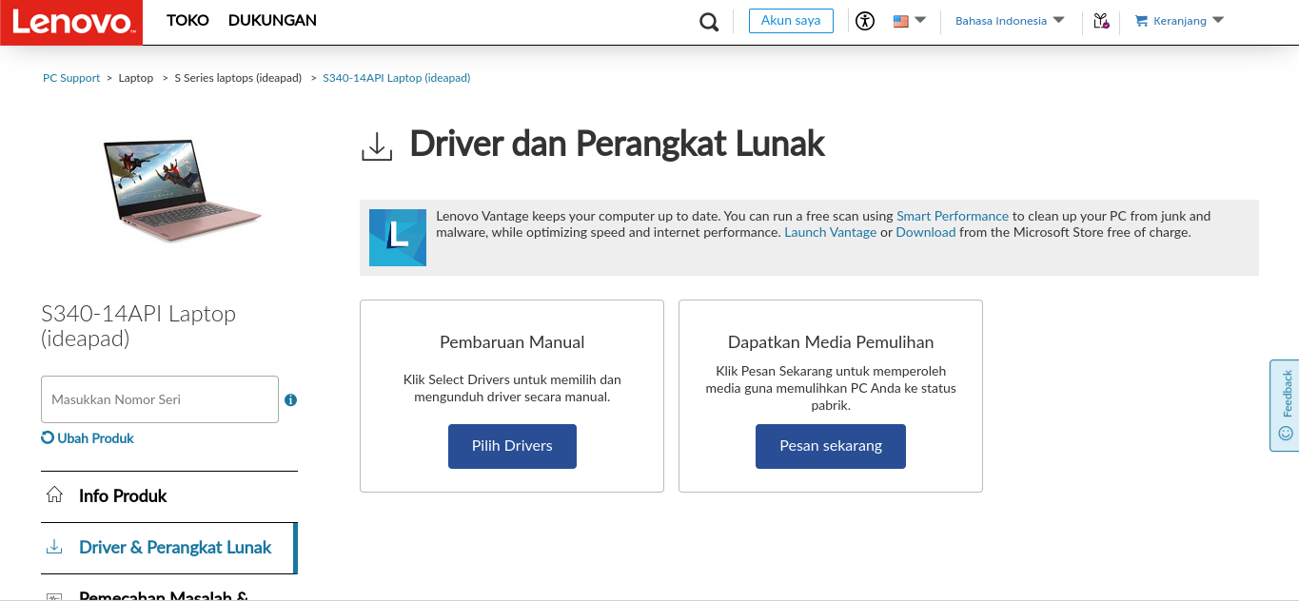Focus the Masukkan Nomor Seri input field
The height and width of the screenshot is (601, 1299).
click(x=160, y=399)
